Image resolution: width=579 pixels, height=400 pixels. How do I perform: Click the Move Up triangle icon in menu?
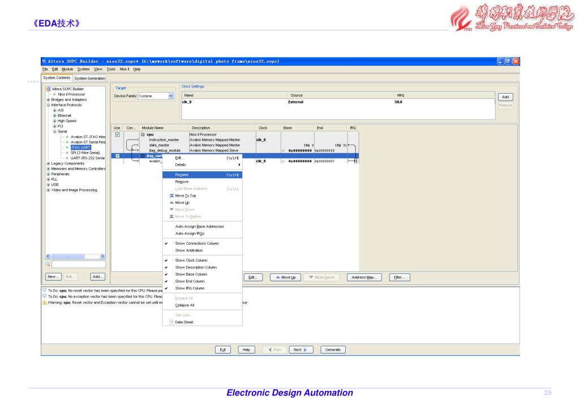171,203
